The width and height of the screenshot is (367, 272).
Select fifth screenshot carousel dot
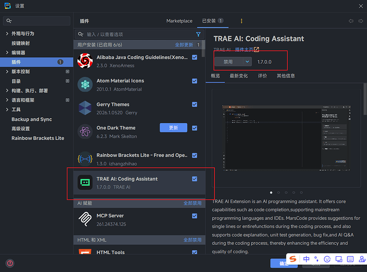(301, 192)
